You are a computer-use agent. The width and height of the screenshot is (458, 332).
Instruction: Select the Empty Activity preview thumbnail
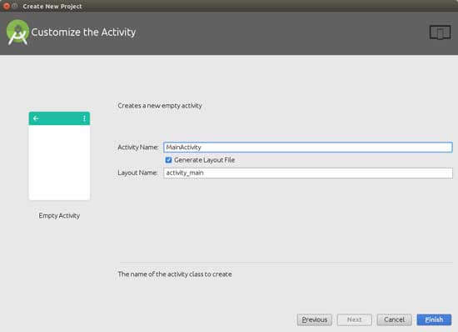click(59, 156)
